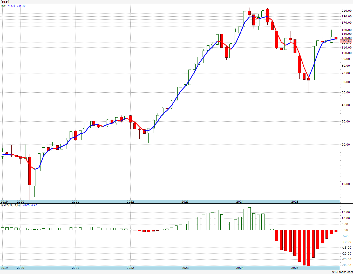Screen dimensions: 353x274
Task: Click 2023 on the MACD panel time axis
Action: [185, 268]
